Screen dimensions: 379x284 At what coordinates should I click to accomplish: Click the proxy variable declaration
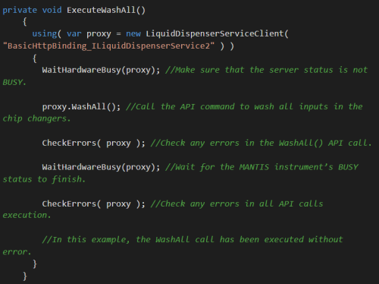pyautogui.click(x=99, y=34)
